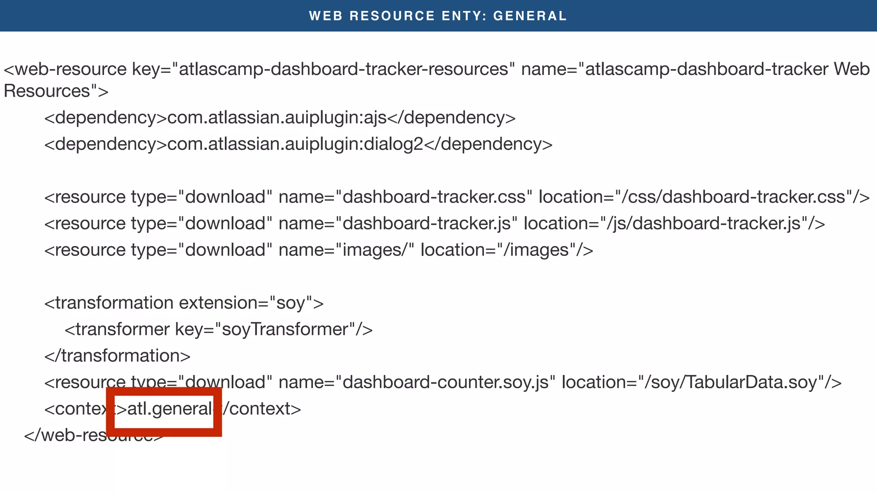
Task: Click the closing </transformation> tag
Action: (117, 356)
